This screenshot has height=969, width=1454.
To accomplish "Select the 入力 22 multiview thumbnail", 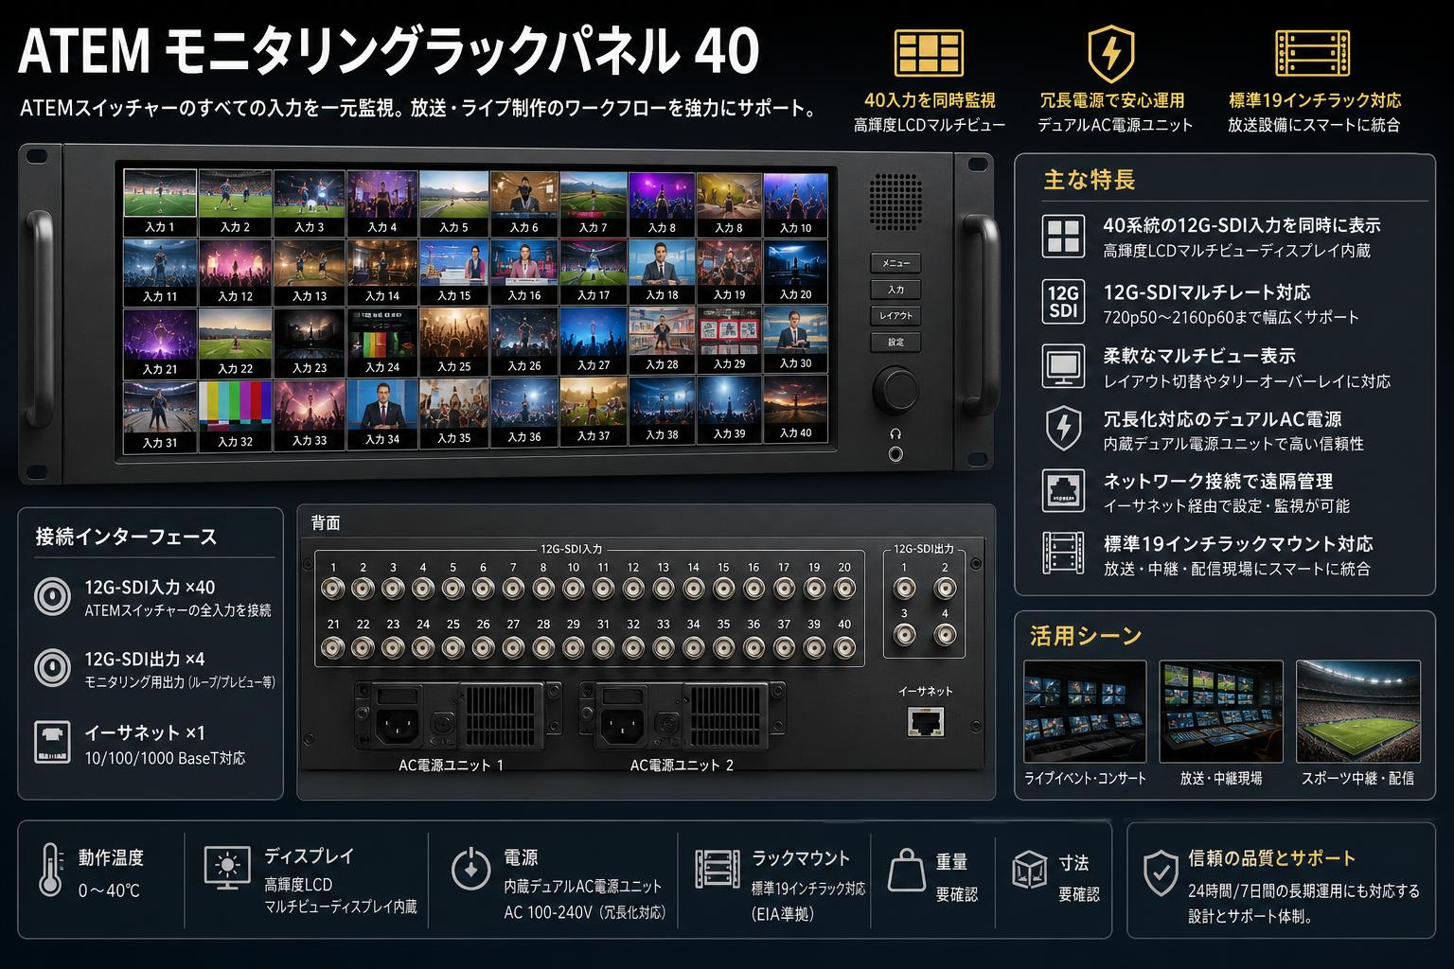I will click(235, 343).
